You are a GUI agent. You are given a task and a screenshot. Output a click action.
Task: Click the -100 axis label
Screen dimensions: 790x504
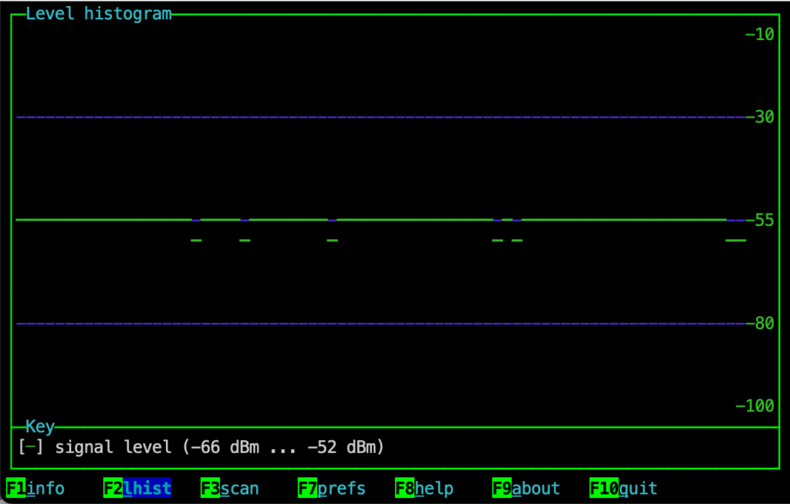coord(755,405)
